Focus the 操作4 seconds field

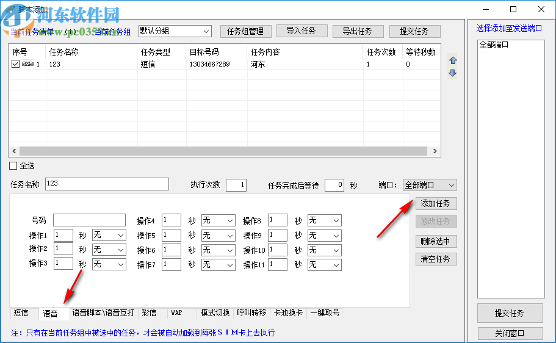[171, 220]
